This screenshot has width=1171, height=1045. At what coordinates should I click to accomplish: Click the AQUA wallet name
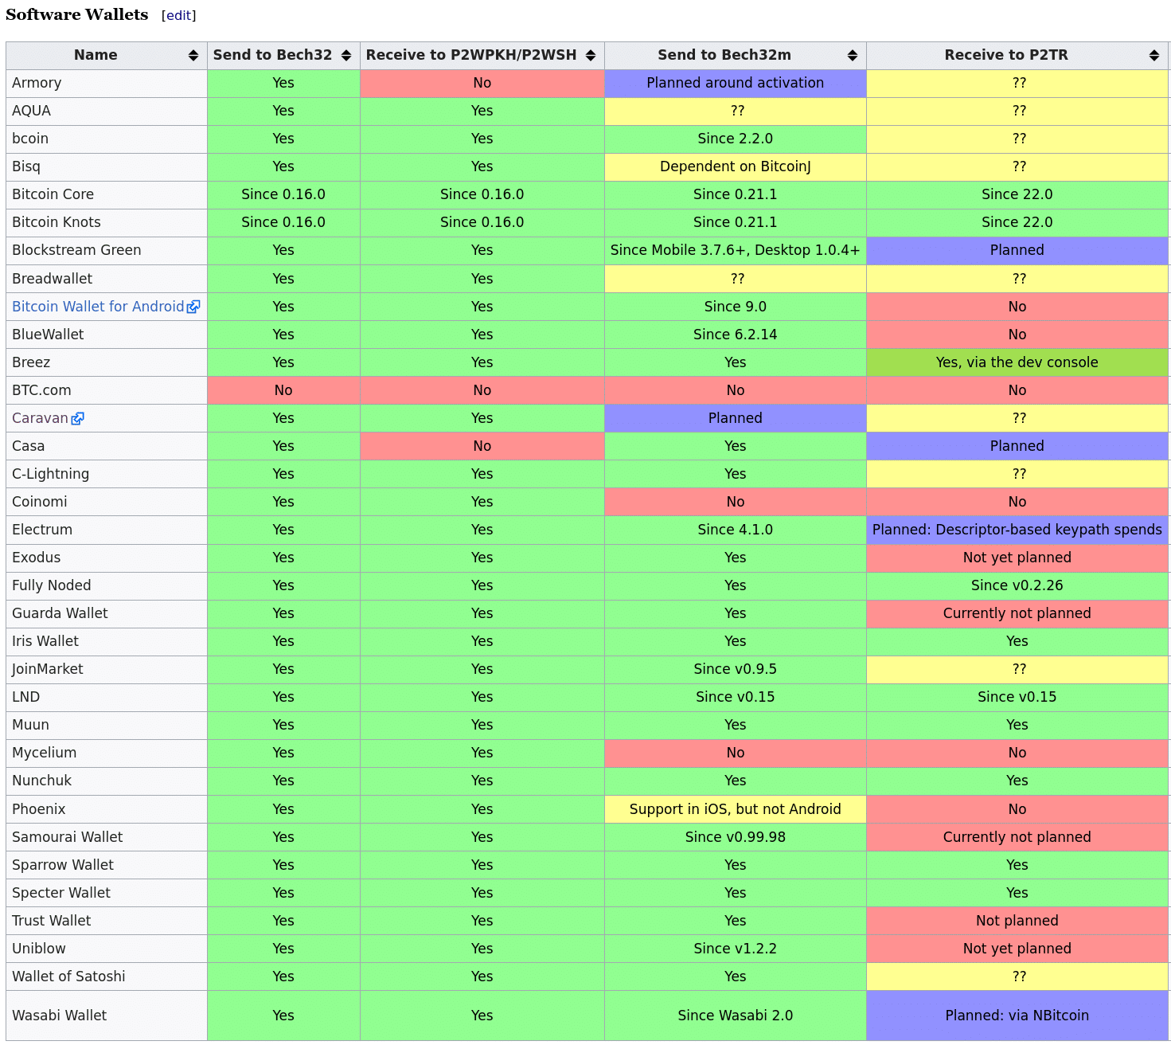point(31,111)
